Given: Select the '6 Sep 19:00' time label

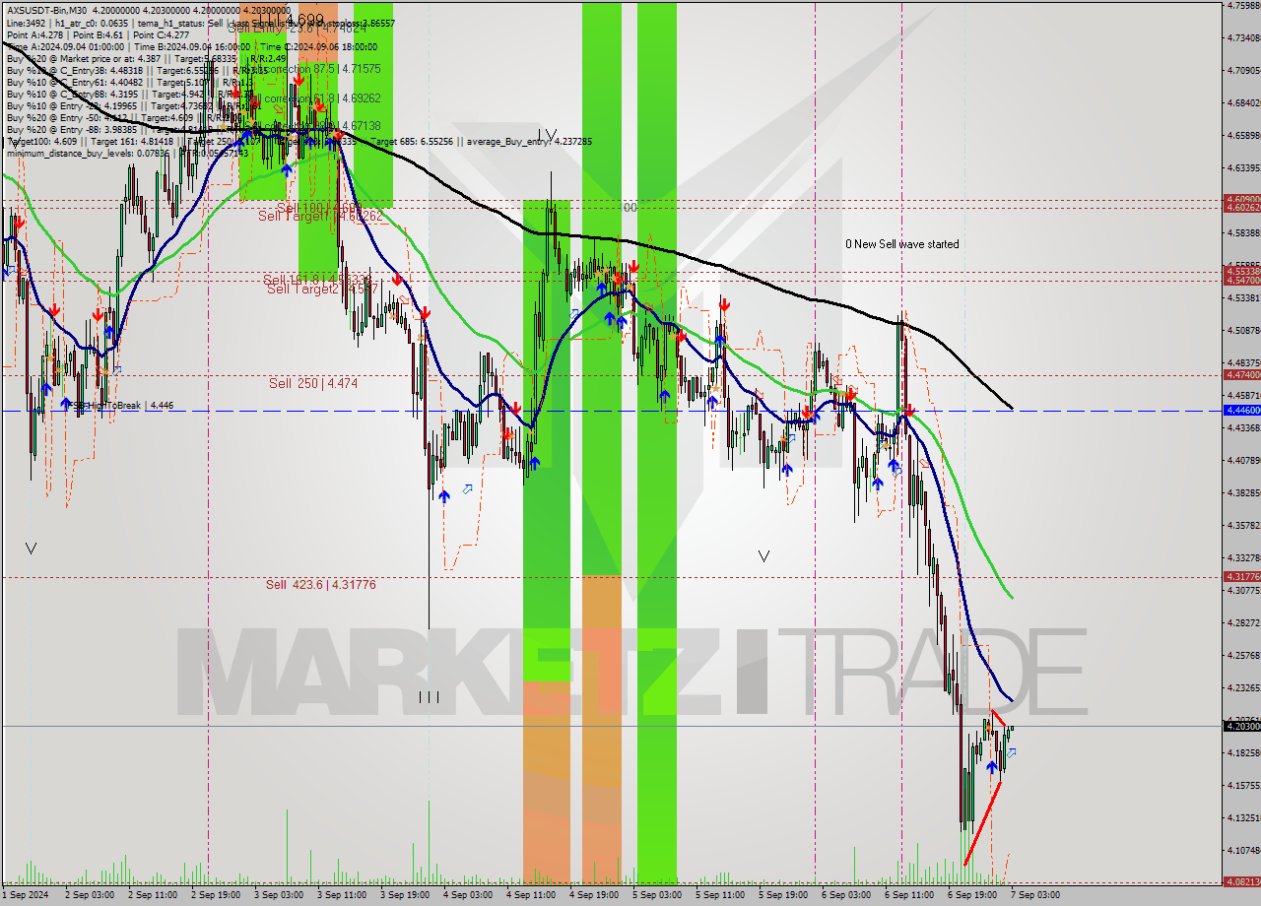Looking at the screenshot, I should tap(972, 895).
